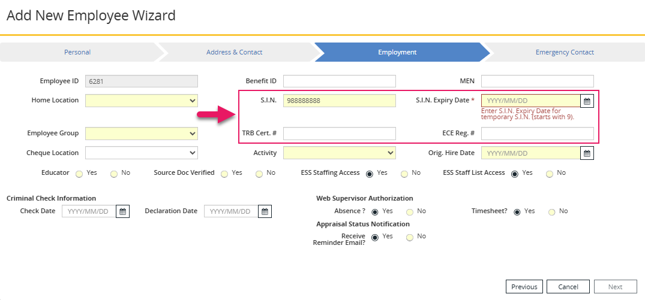Select the Employment wizard step
The height and width of the screenshot is (300, 645).
pyautogui.click(x=397, y=52)
